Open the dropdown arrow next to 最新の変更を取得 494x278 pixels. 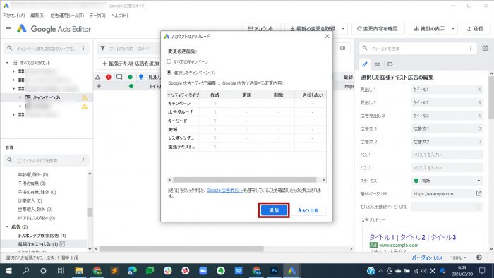(x=343, y=29)
